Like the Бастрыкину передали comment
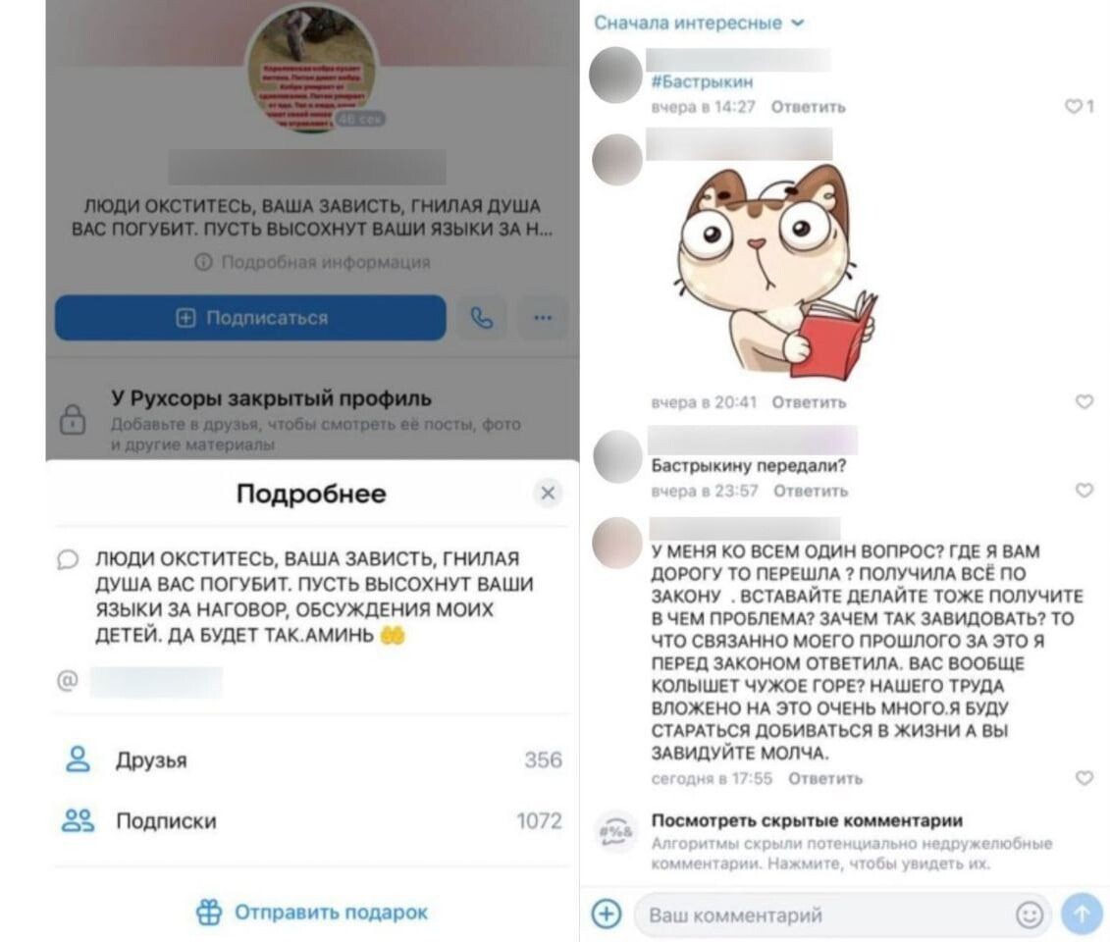This screenshot has width=1110, height=942. point(1084,490)
